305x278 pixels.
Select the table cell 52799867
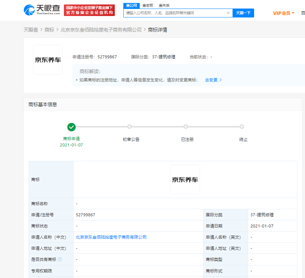pyautogui.click(x=85, y=215)
